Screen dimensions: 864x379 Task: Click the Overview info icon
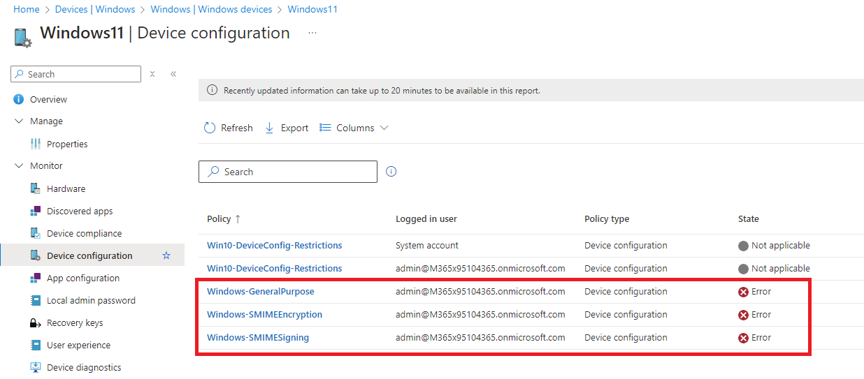tap(19, 99)
